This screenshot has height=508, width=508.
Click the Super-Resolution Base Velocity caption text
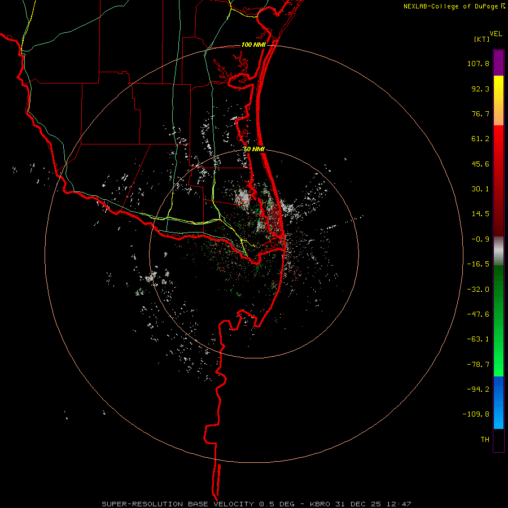coord(257,504)
